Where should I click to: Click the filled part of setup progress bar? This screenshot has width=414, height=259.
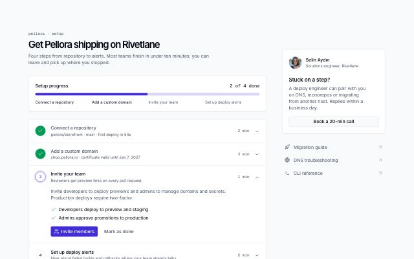(91, 94)
